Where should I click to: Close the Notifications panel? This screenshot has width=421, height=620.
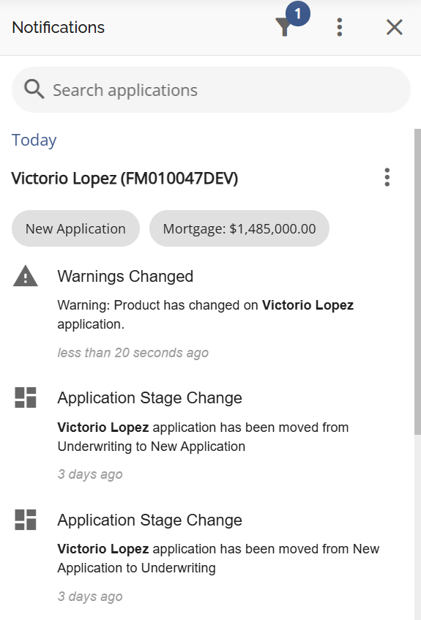[x=394, y=27]
